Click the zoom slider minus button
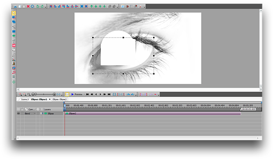This screenshot has width=273, height=159. [x=33, y=94]
